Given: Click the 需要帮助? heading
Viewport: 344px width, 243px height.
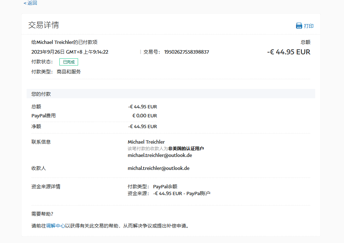Looking at the screenshot, I should (x=42, y=214).
